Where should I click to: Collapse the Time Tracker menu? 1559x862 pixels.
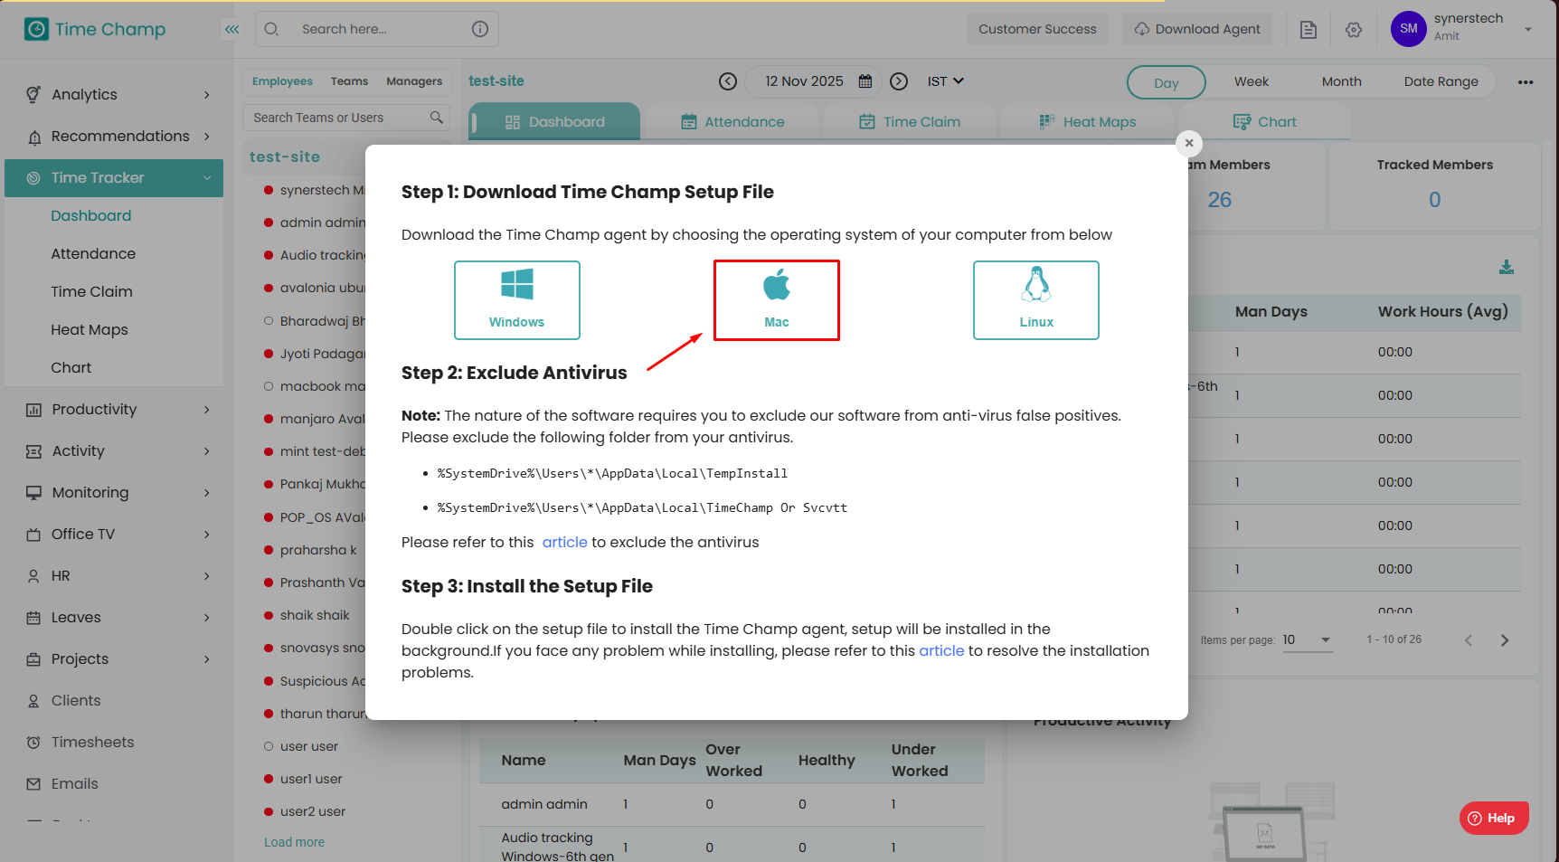[114, 177]
